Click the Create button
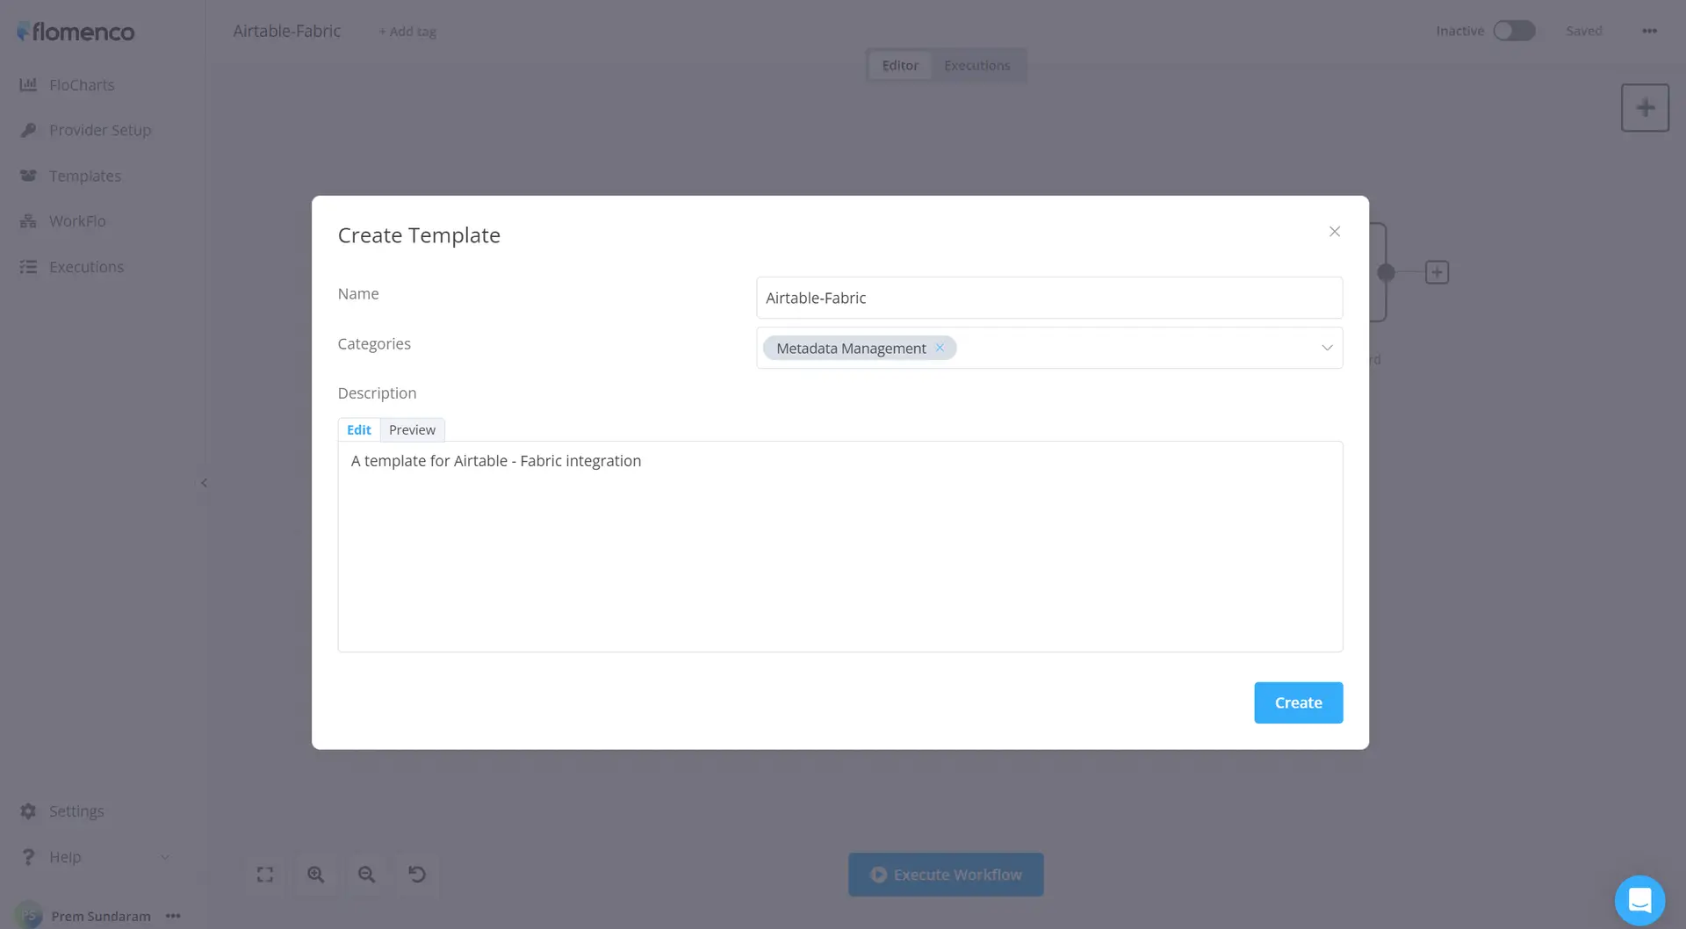This screenshot has height=929, width=1686. (x=1298, y=702)
